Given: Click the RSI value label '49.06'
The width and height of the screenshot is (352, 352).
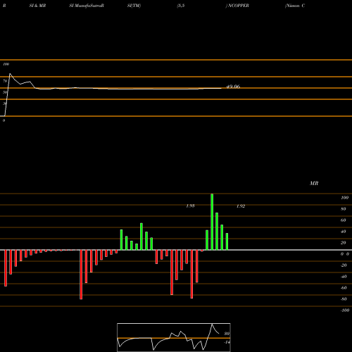Looking at the screenshot, I should click(x=233, y=87).
